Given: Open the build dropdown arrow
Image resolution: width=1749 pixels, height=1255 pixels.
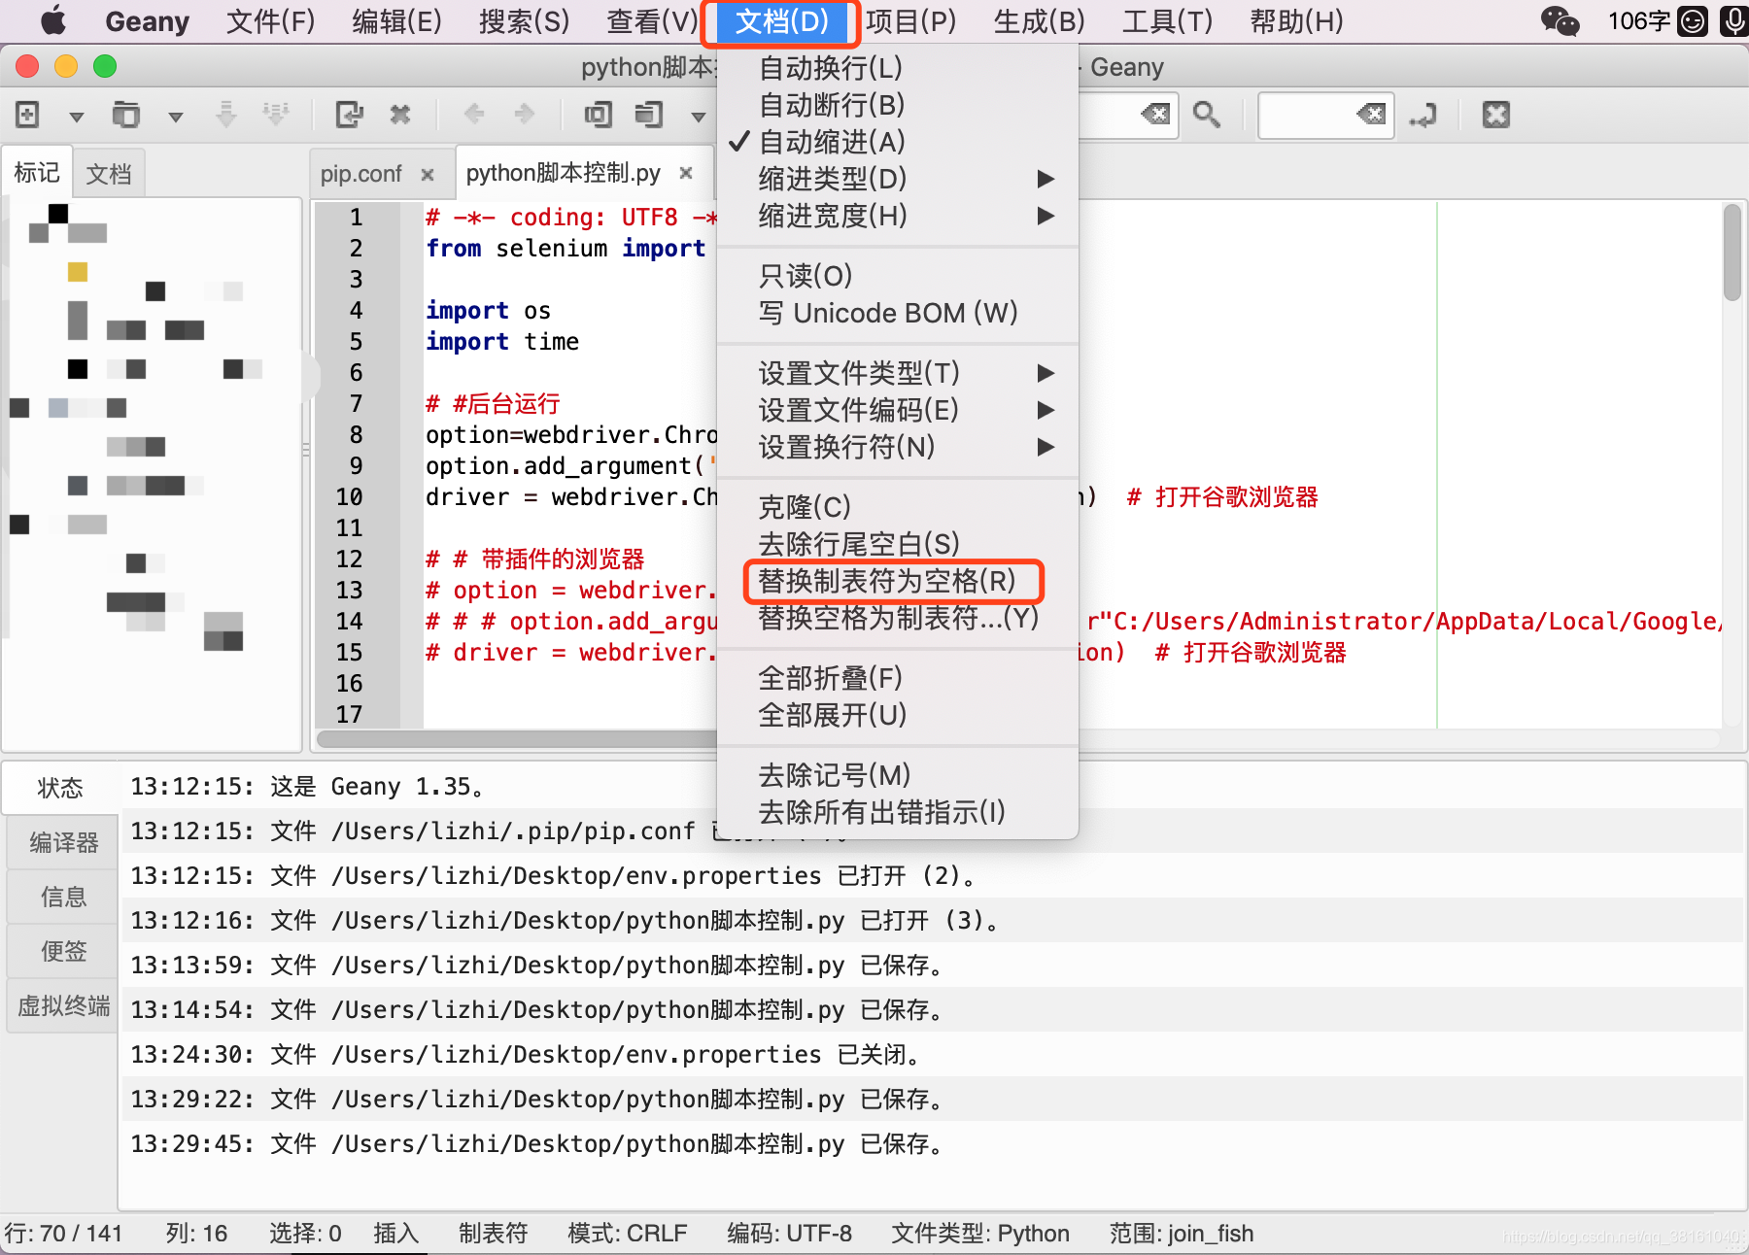Looking at the screenshot, I should pos(698,117).
